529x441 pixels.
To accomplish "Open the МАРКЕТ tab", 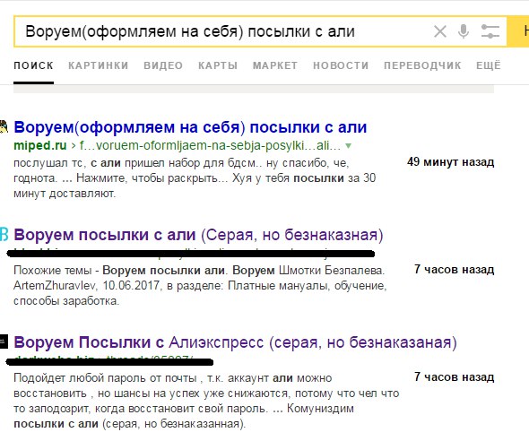I will pos(275,65).
